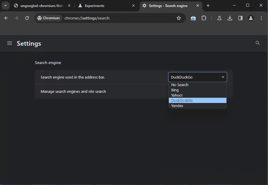Screen dimensions: 268x185
Task: Select No Search from the list
Action: pyautogui.click(x=180, y=85)
